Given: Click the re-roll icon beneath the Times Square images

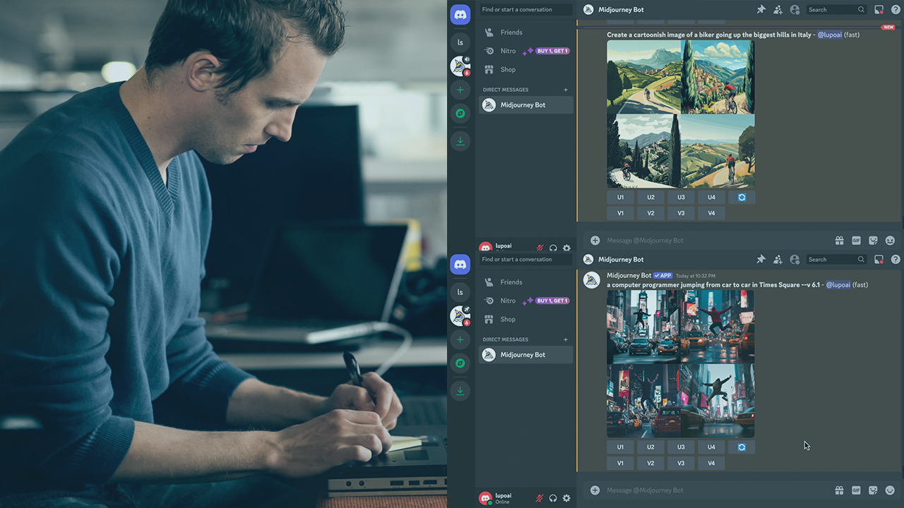Looking at the screenshot, I should coord(742,447).
